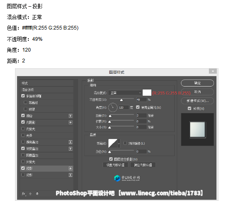The image size is (226, 201).
Task: Click the move effect down arrow
Action: point(37,194)
